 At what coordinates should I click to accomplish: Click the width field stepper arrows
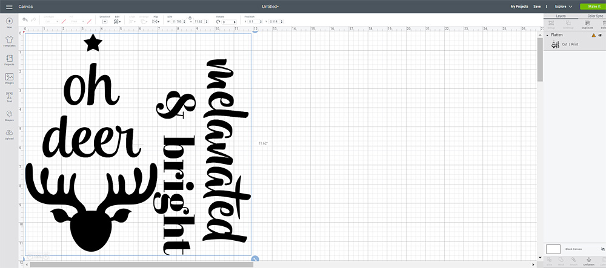pyautogui.click(x=184, y=22)
